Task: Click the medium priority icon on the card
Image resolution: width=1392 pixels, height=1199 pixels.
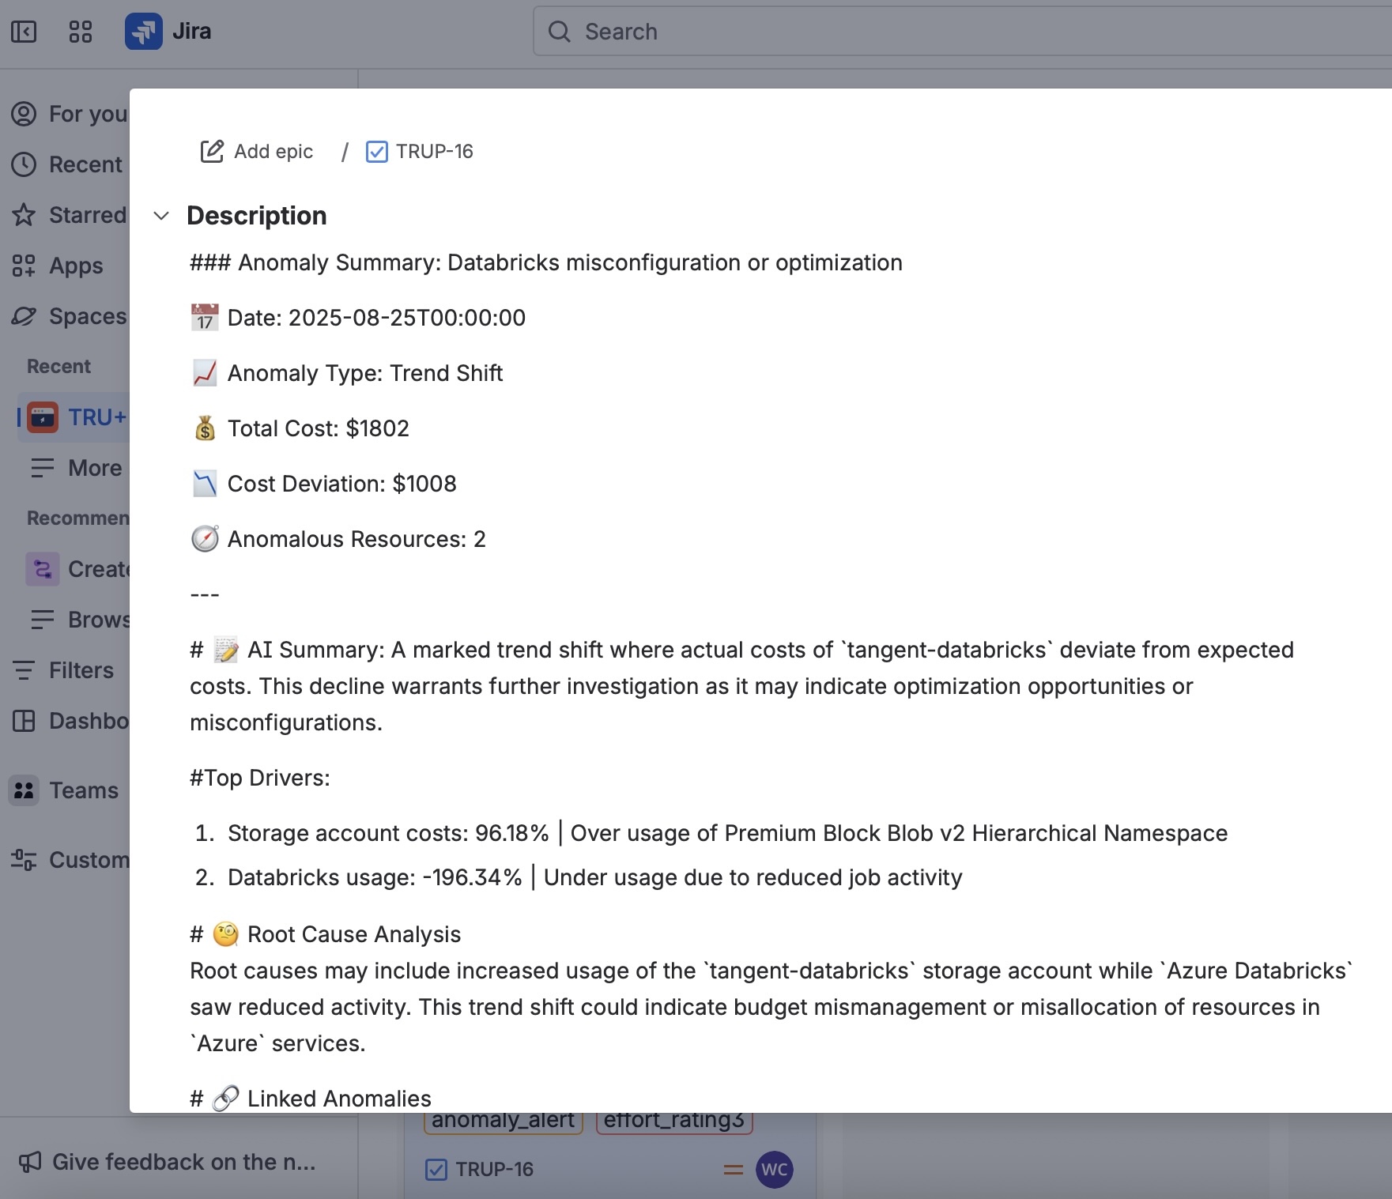Action: click(734, 1170)
